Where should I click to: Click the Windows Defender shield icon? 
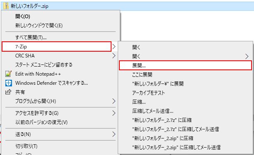8,83
